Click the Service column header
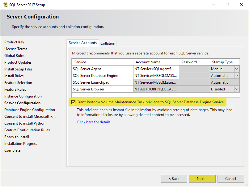The width and height of the screenshot is (249, 187). click(103, 62)
